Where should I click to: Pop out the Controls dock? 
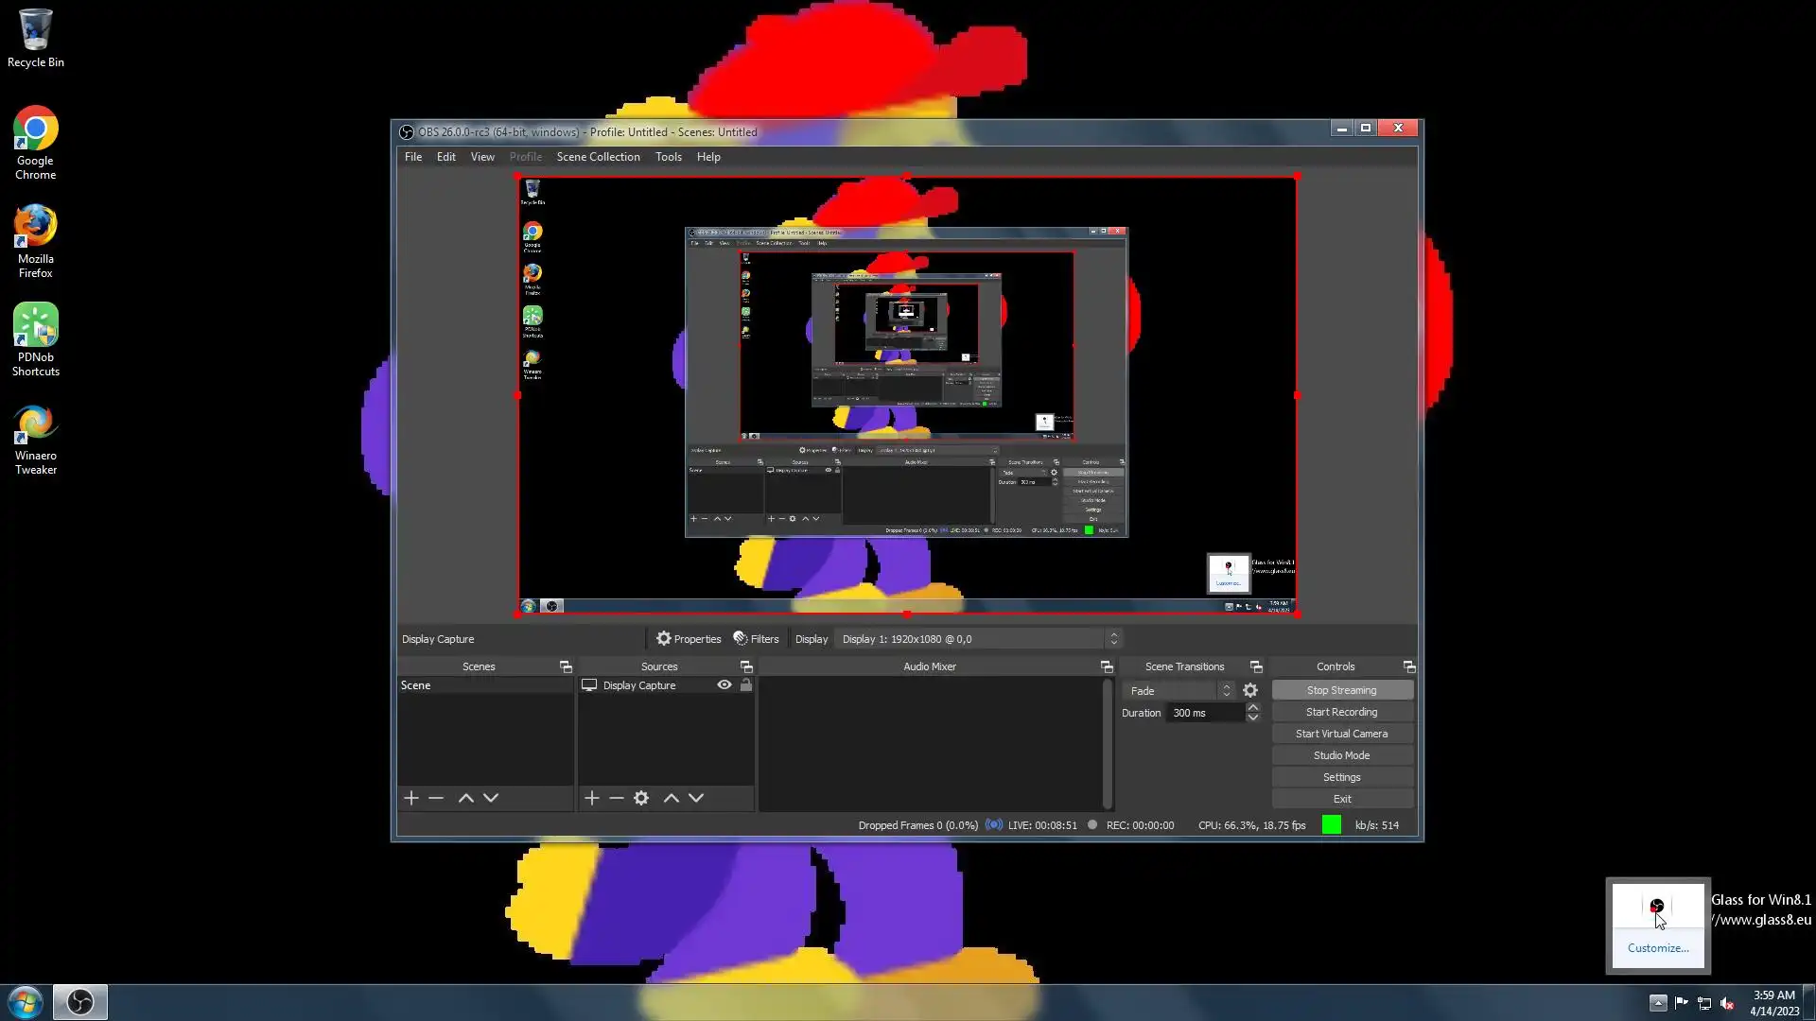coord(1408,667)
